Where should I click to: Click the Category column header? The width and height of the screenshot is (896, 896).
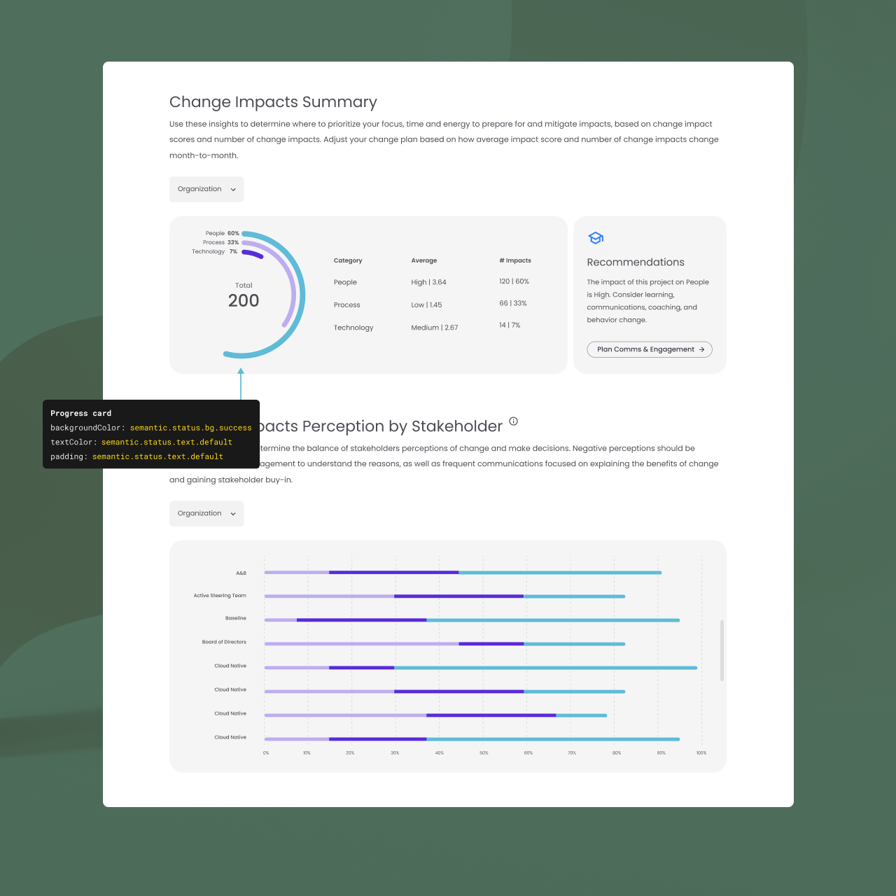coord(348,260)
